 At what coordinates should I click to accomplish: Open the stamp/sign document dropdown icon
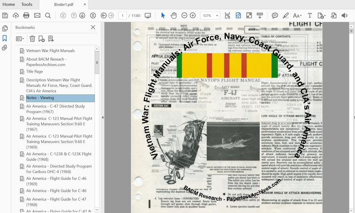(x=321, y=15)
